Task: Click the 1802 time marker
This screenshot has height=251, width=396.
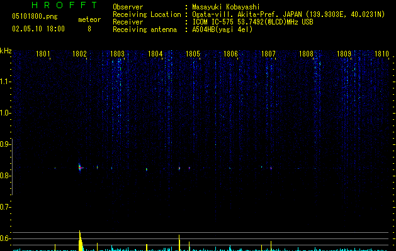Action: 79,54
